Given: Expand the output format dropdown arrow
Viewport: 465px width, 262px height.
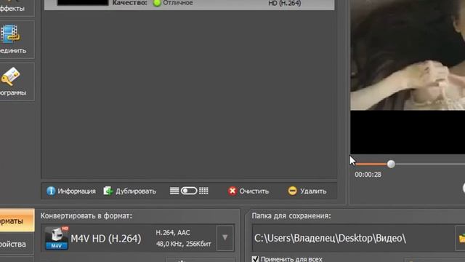Looking at the screenshot, I should point(225,238).
